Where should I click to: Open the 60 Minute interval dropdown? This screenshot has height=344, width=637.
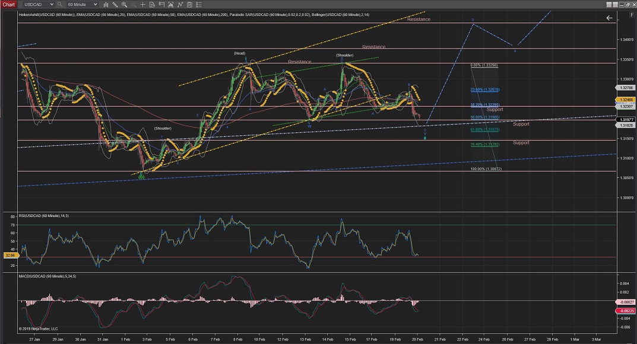click(82, 5)
